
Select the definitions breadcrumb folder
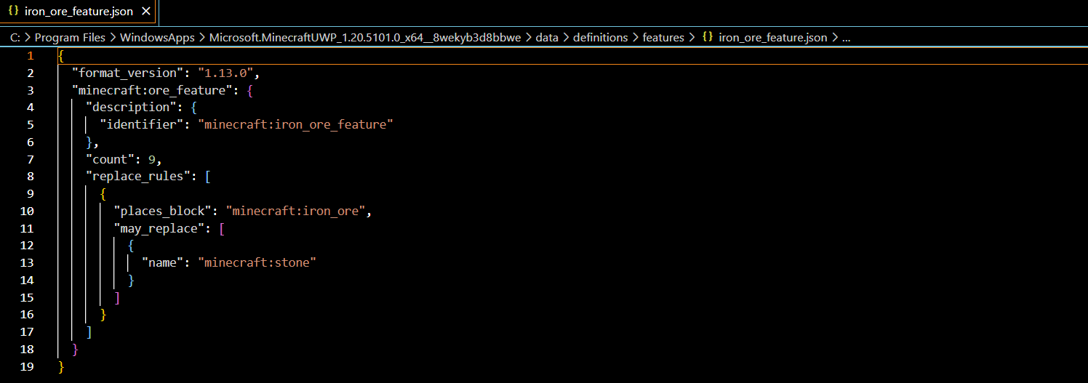point(600,38)
